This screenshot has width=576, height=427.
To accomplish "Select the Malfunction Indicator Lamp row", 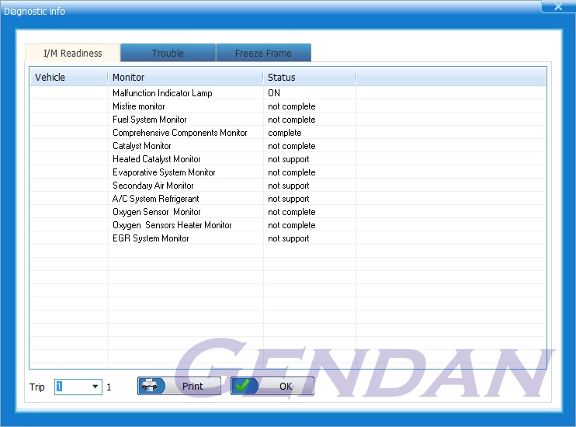I will 162,93.
